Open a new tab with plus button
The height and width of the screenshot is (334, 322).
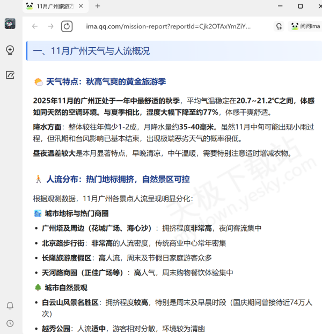point(98,6)
